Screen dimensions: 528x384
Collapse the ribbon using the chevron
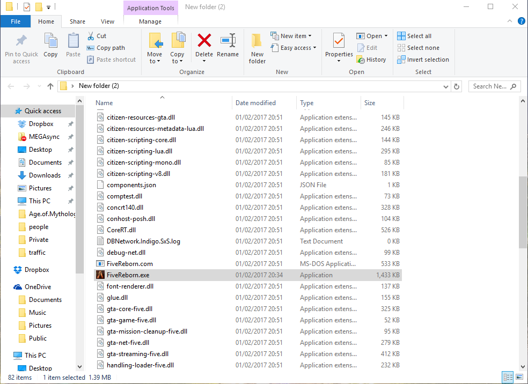point(510,21)
